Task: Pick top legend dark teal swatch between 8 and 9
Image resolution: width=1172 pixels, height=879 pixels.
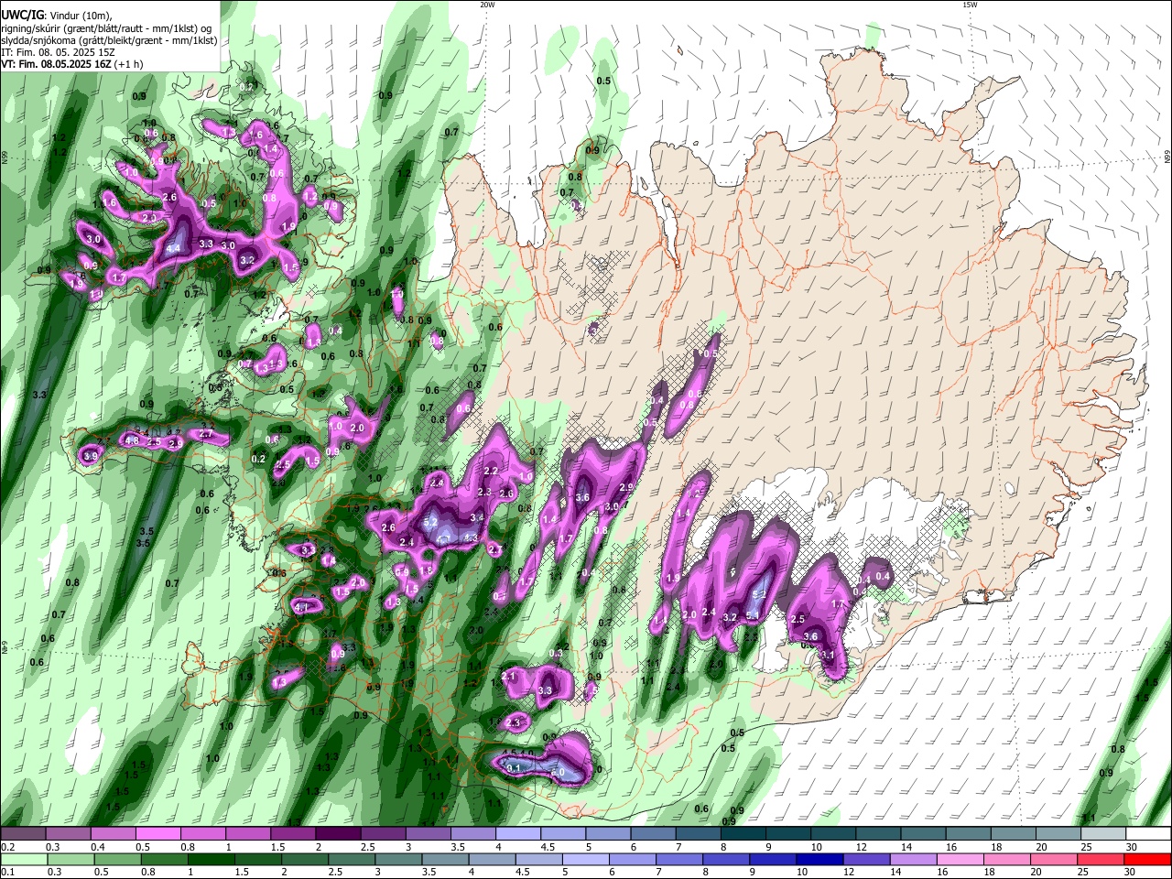Action: tap(742, 834)
